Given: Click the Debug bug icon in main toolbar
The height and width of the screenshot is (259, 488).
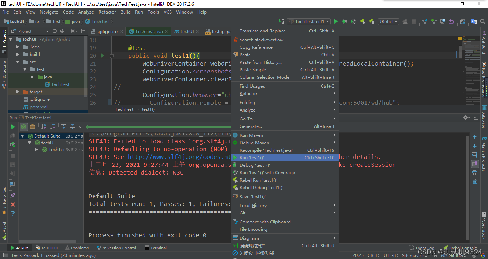Looking at the screenshot, I should (344, 22).
